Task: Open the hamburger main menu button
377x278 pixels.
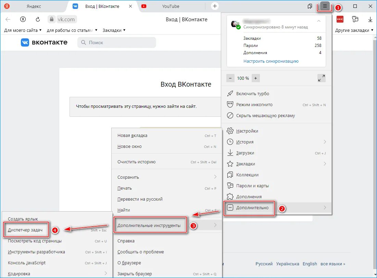Action: [325, 6]
